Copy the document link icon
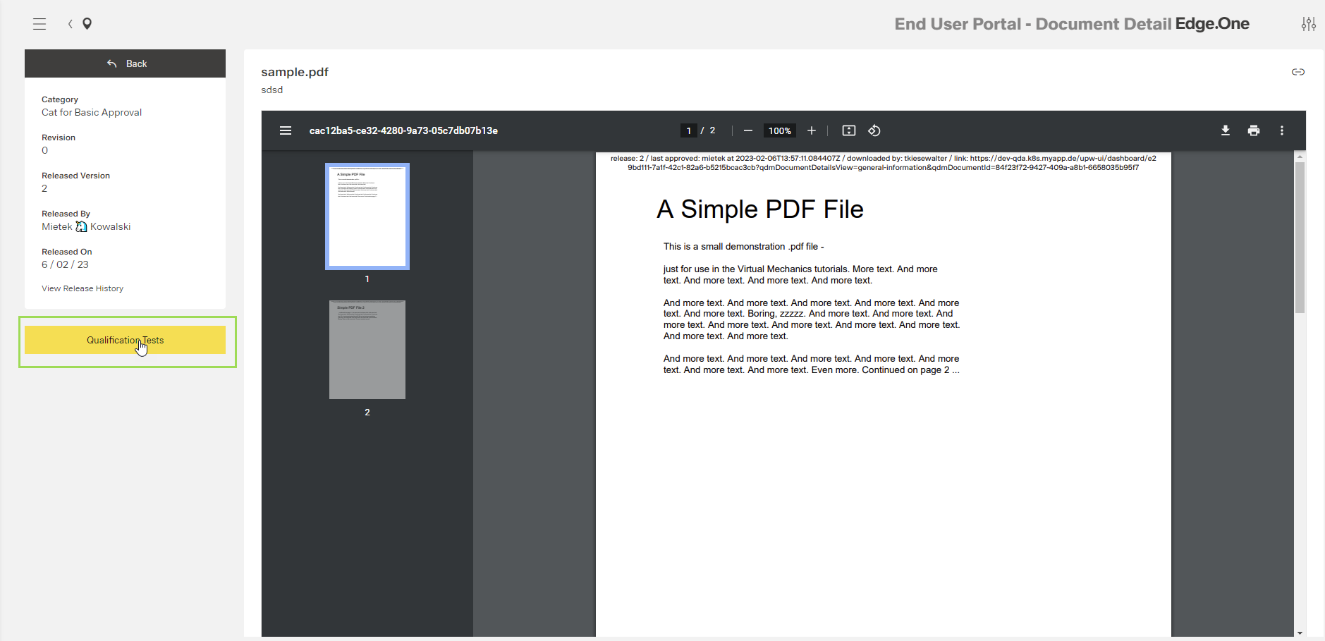 [1297, 72]
